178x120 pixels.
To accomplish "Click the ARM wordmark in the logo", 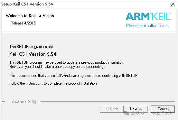I will [138, 16].
